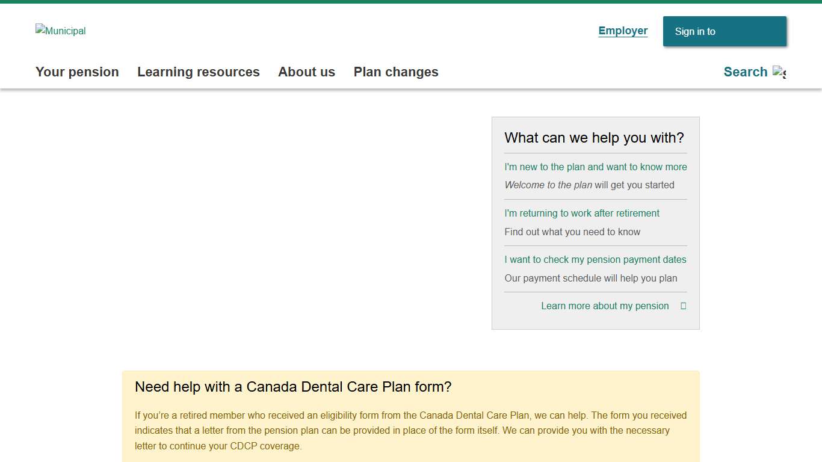Open the Learning resources menu
Image resolution: width=822 pixels, height=462 pixels.
[x=199, y=72]
